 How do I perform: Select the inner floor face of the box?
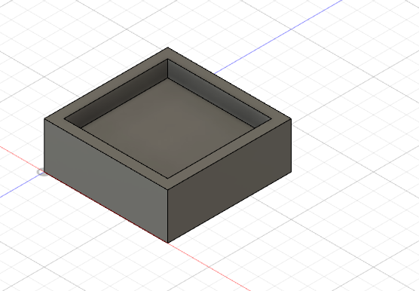point(168,128)
